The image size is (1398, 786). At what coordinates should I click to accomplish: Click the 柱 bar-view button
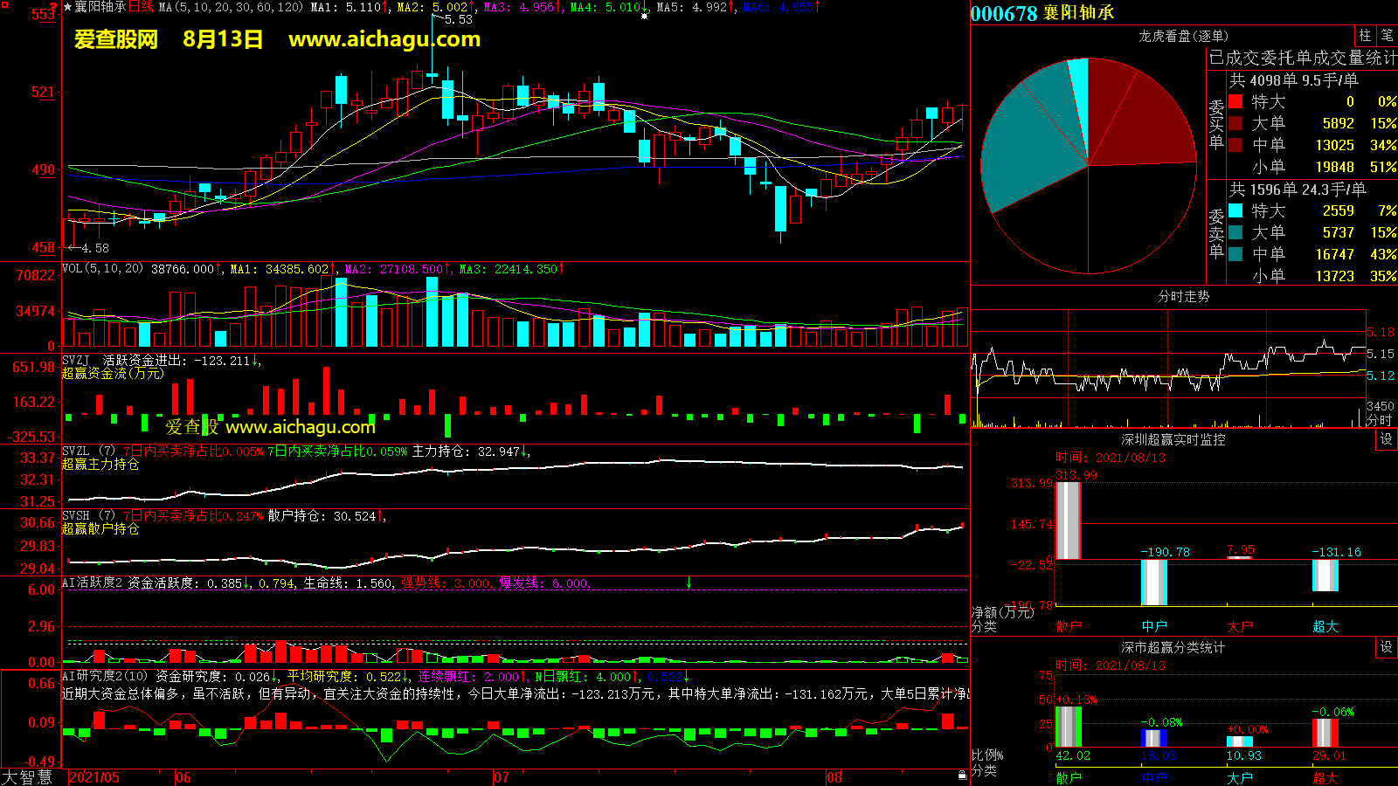(x=1365, y=35)
